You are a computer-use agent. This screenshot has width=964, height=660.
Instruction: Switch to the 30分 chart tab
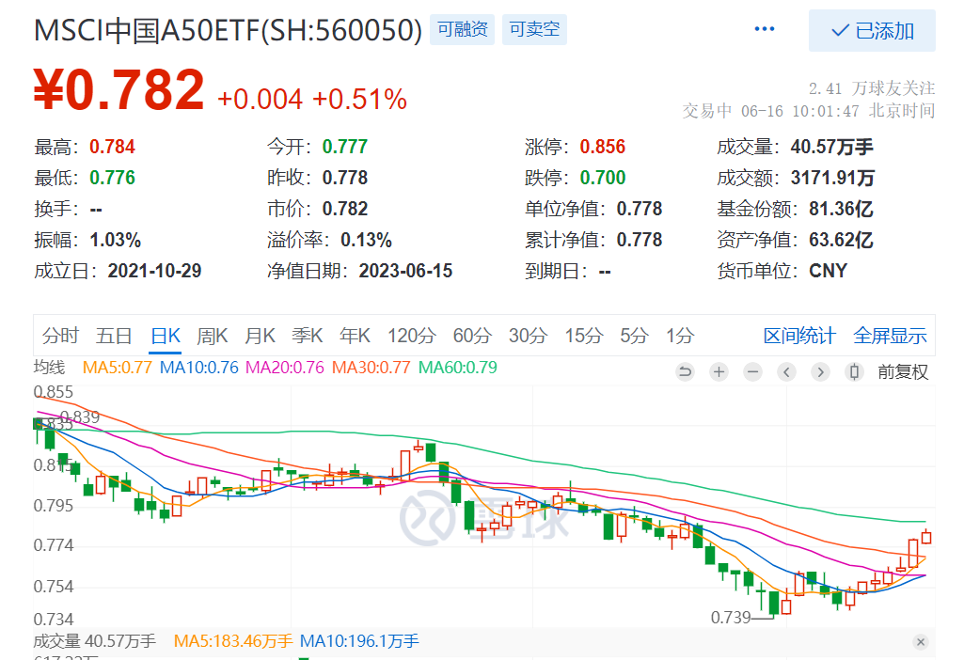coord(528,336)
